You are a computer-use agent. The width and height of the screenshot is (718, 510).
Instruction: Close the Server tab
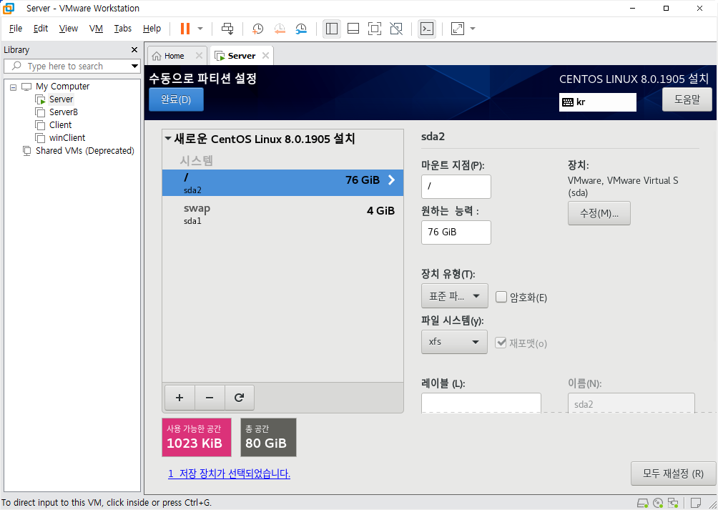pyautogui.click(x=265, y=55)
